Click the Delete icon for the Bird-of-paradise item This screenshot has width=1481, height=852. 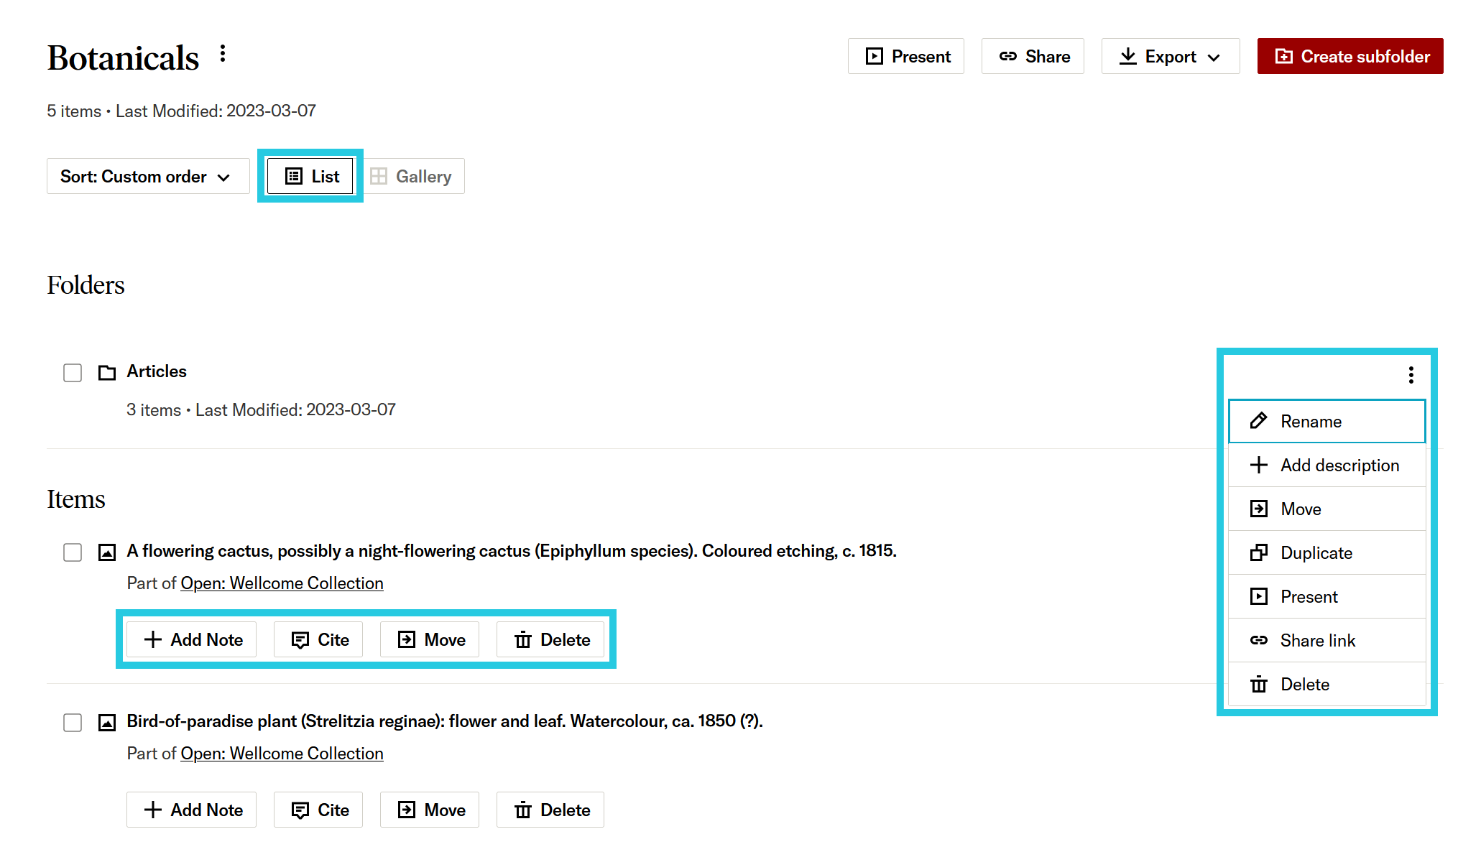522,810
